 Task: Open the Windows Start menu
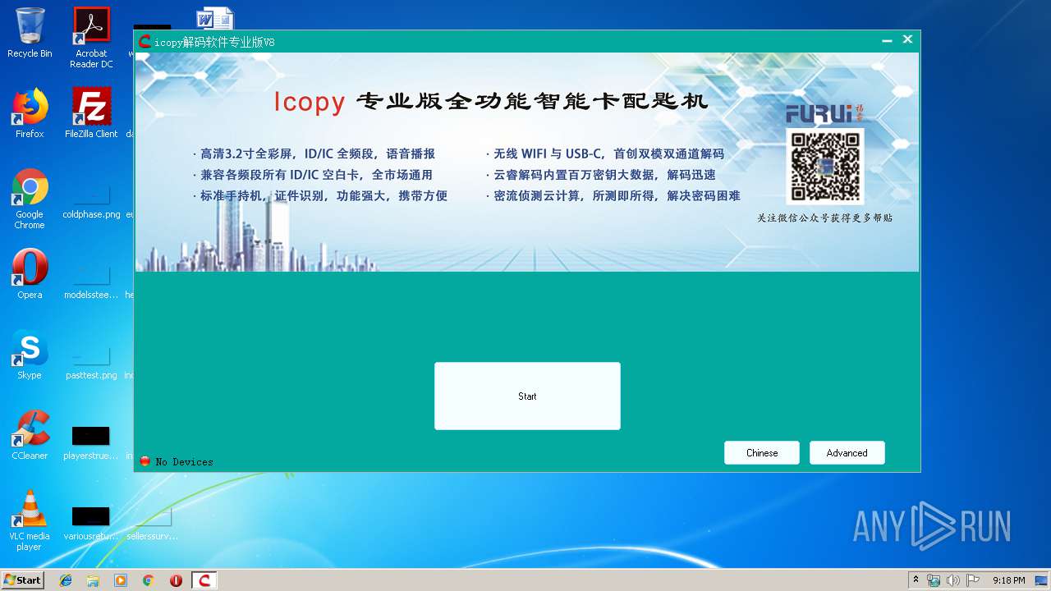[x=22, y=580]
